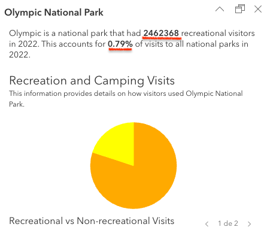Click the Olympic is a national park paragraph
This screenshot has width=267, height=236.
tap(132, 44)
